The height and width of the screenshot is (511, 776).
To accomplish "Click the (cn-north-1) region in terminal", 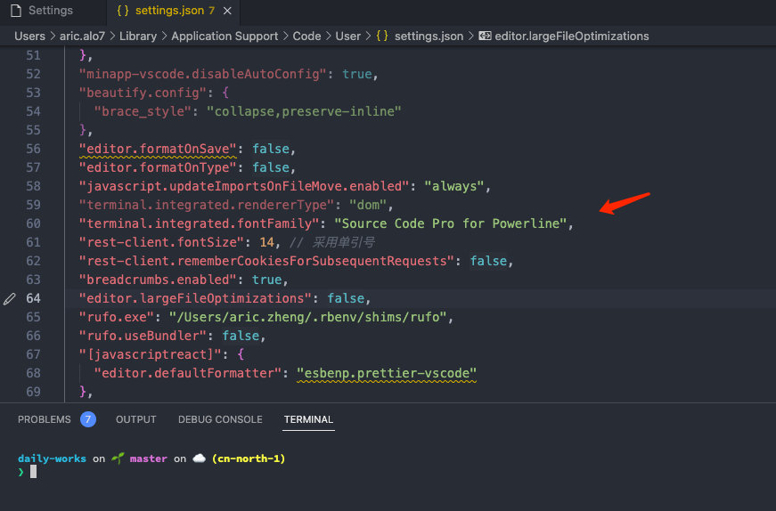I will click(x=249, y=458).
